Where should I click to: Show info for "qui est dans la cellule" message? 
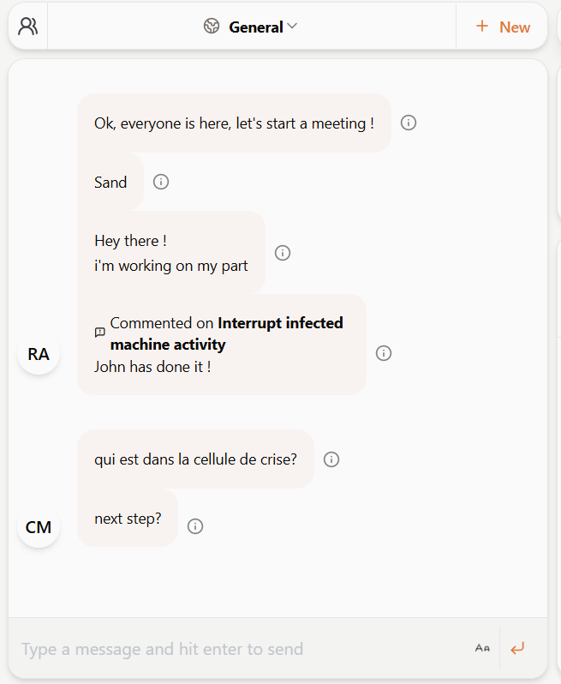[x=331, y=459]
